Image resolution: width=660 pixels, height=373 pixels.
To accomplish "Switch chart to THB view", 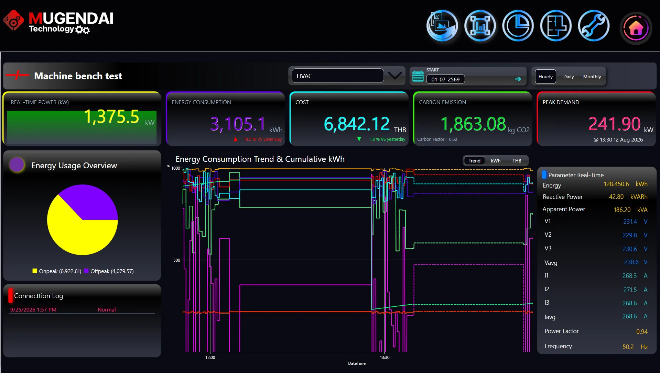I will (x=517, y=161).
